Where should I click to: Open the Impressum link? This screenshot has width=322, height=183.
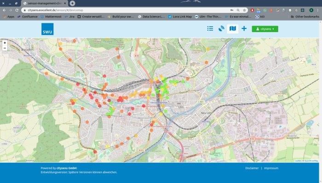(271, 168)
